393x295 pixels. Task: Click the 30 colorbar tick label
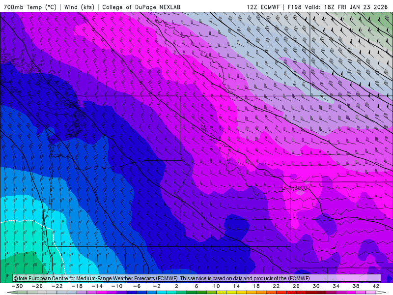tap(316, 286)
